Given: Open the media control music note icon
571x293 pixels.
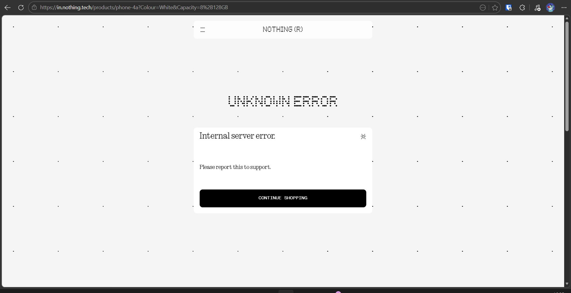Looking at the screenshot, I should click(537, 8).
